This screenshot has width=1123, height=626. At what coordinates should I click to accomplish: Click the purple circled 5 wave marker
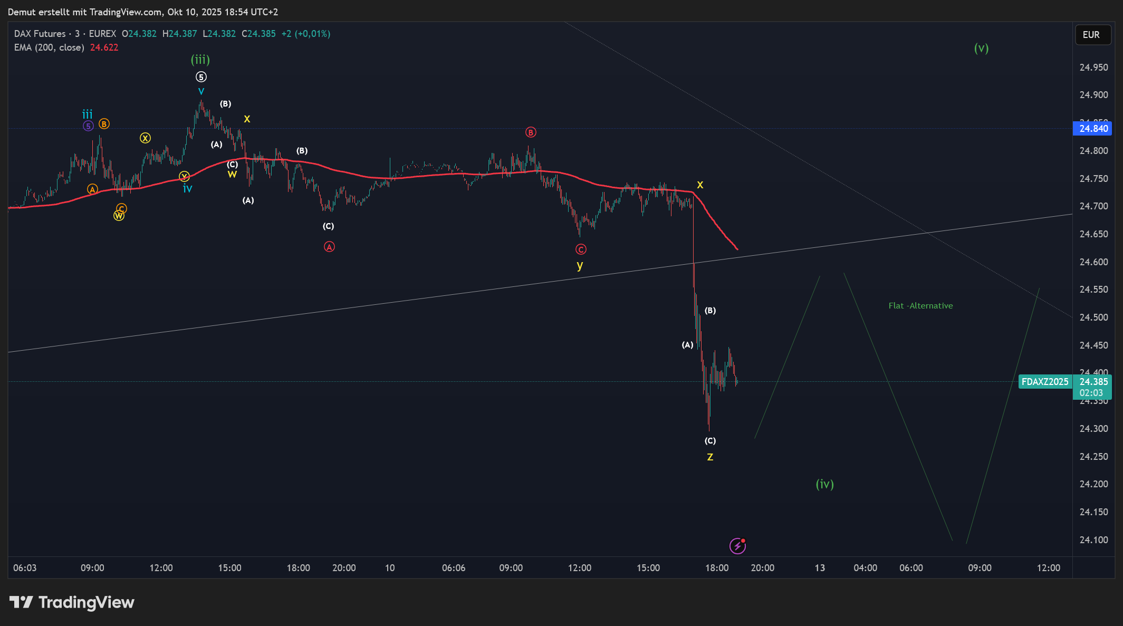[88, 126]
